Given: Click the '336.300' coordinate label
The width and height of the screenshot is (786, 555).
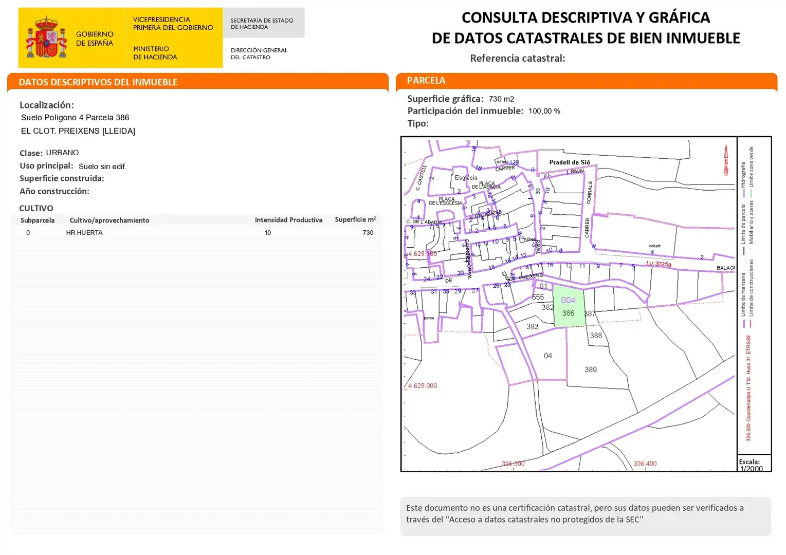Looking at the screenshot, I should pos(513,464).
